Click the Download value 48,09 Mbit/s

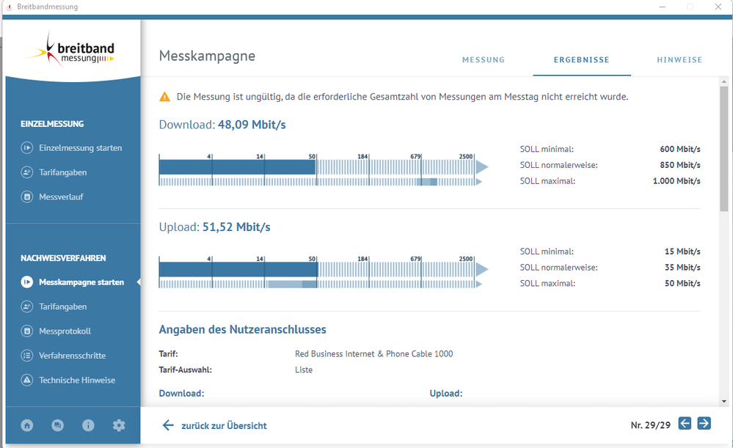(252, 125)
